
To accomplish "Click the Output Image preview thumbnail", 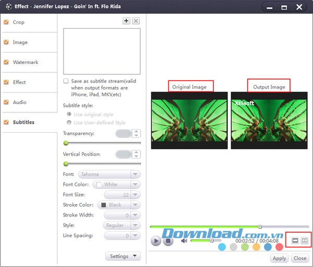I will [x=269, y=120].
